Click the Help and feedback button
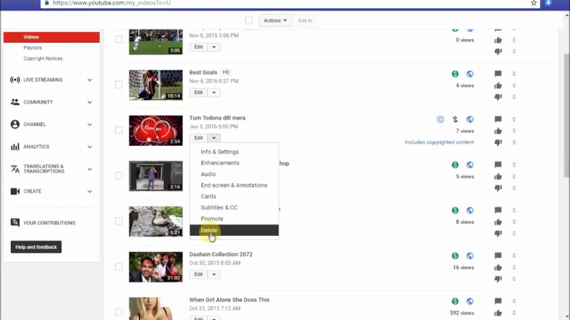 tap(36, 247)
